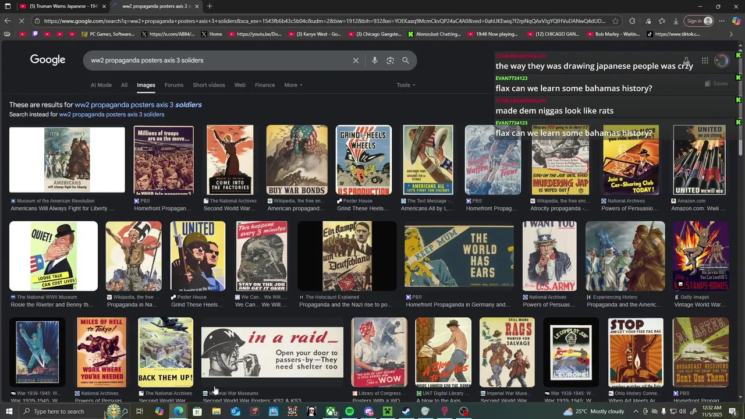Viewport: 745px width, 419px height.
Task: Launch Steam from the taskbar
Action: 406,411
